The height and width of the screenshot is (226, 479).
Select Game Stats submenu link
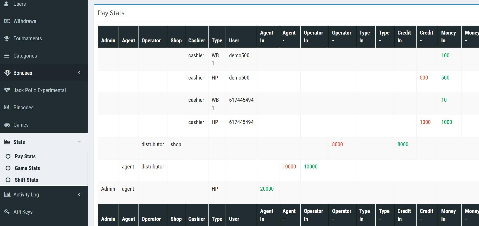27,168
